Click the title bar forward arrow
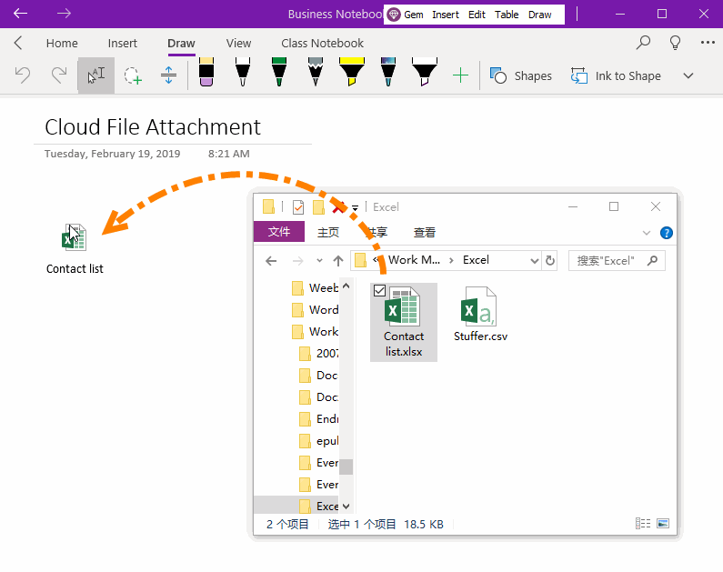Image resolution: width=723 pixels, height=572 pixels. coord(64,14)
